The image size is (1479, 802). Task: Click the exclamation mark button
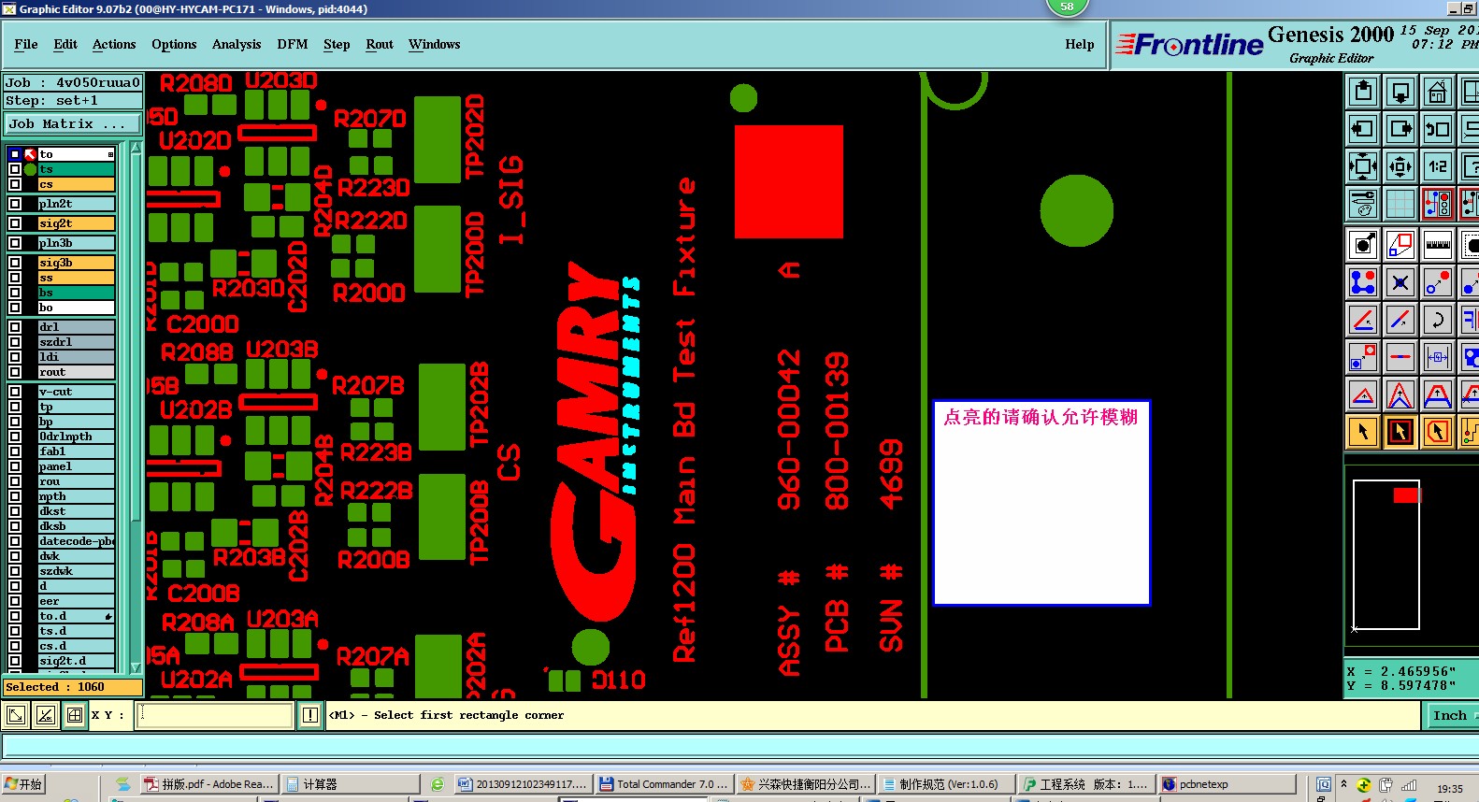point(310,715)
